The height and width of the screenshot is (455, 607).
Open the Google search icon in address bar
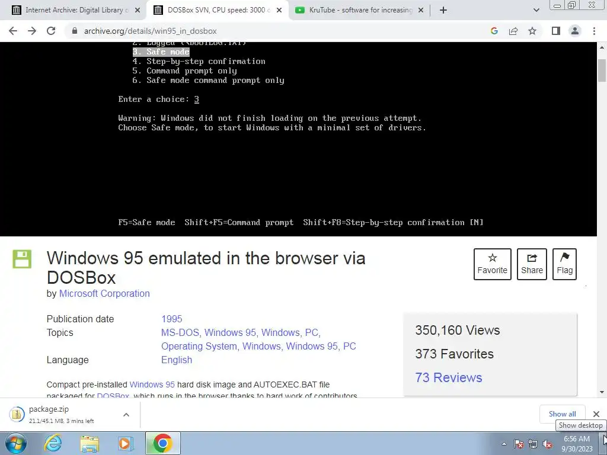point(494,31)
